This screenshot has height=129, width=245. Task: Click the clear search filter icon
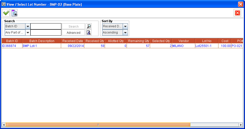click(89, 33)
